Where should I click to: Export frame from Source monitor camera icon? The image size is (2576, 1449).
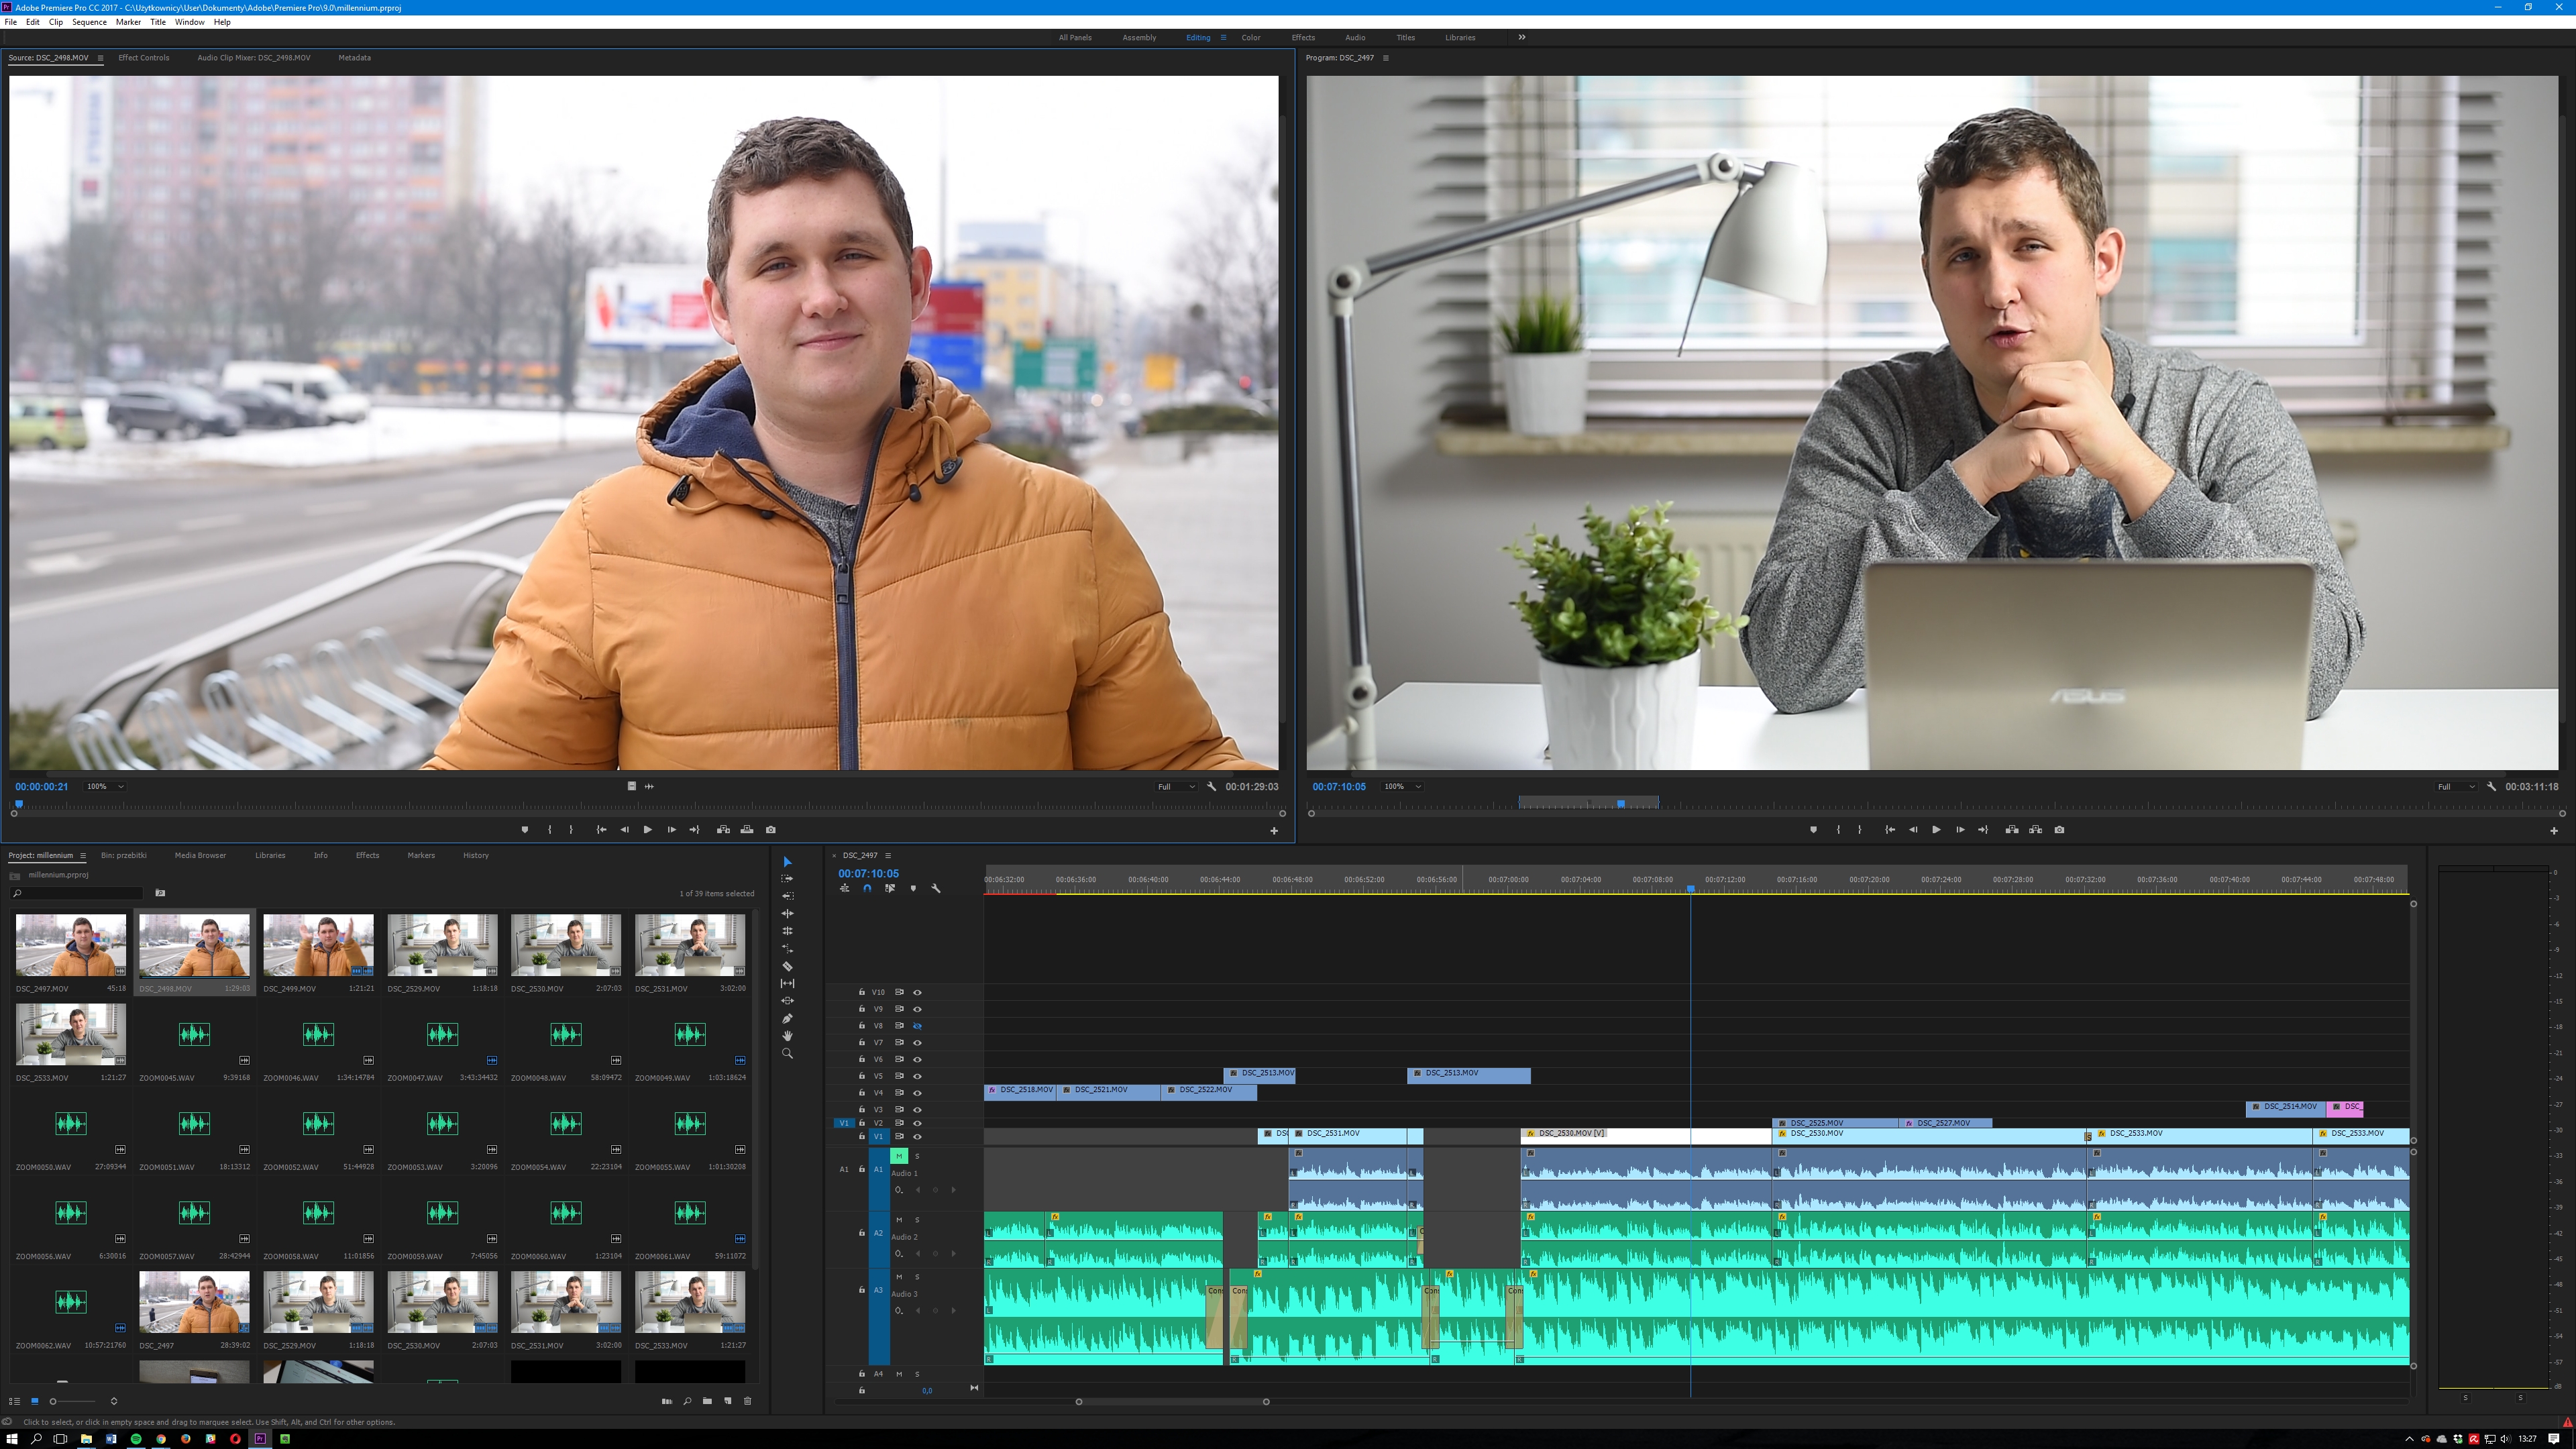[x=770, y=829]
